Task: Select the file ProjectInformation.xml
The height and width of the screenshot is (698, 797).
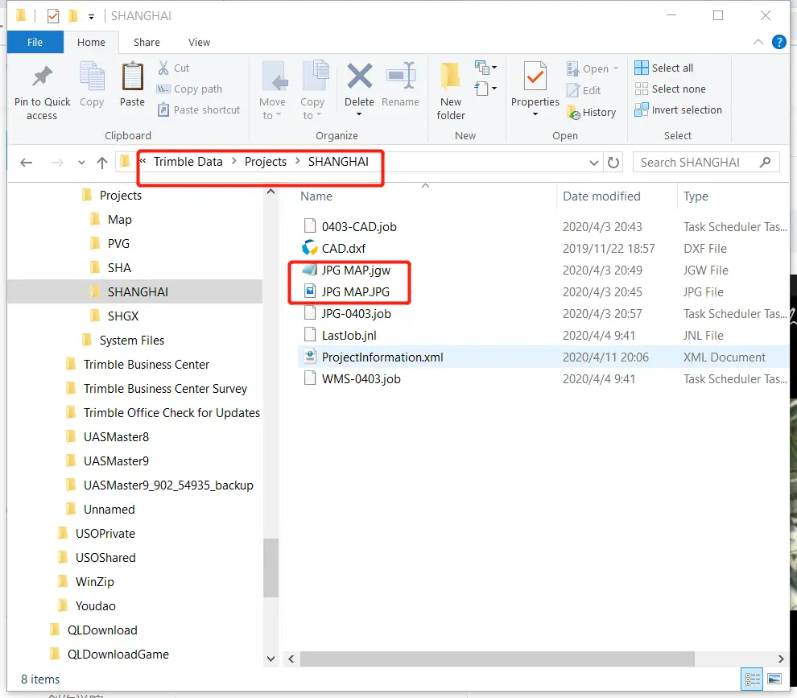Action: point(382,357)
